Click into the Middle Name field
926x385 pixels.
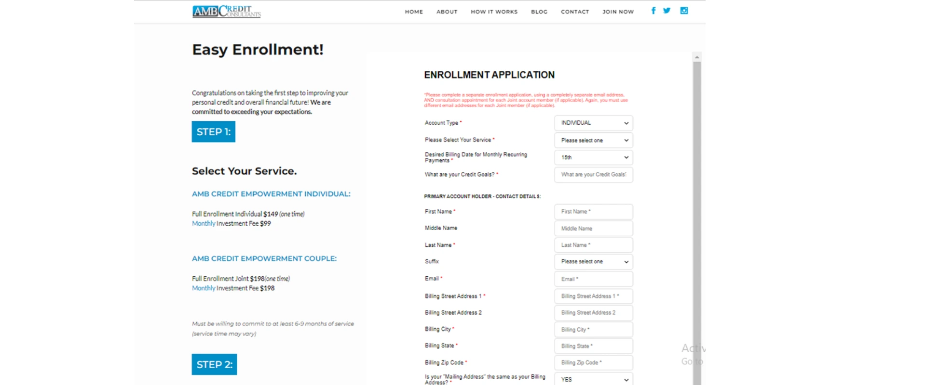click(594, 229)
